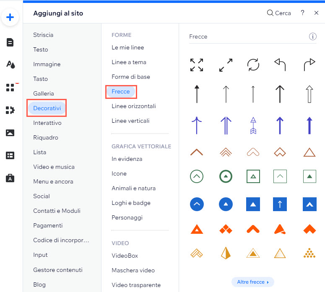Click the blue plus Add Elements icon
This screenshot has width=325, height=292.
[10, 17]
